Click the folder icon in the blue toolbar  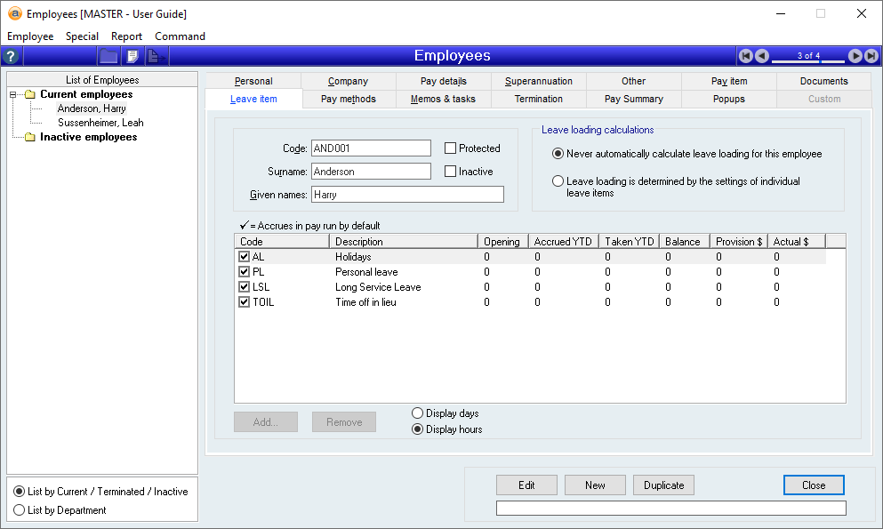(x=108, y=56)
